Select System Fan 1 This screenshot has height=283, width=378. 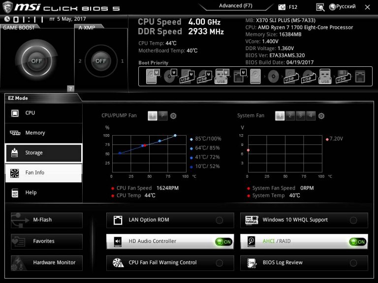tap(280, 116)
